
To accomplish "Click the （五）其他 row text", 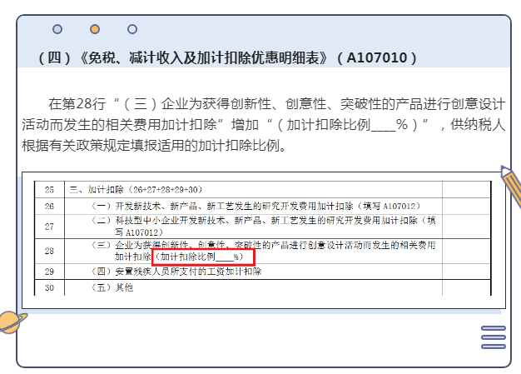I will tap(112, 287).
